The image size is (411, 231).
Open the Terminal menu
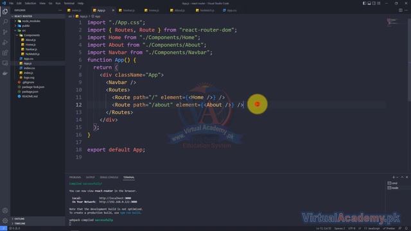69,3
